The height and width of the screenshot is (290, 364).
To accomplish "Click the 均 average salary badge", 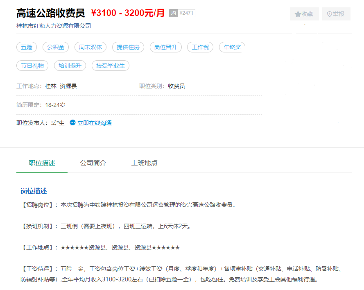I will point(174,13).
